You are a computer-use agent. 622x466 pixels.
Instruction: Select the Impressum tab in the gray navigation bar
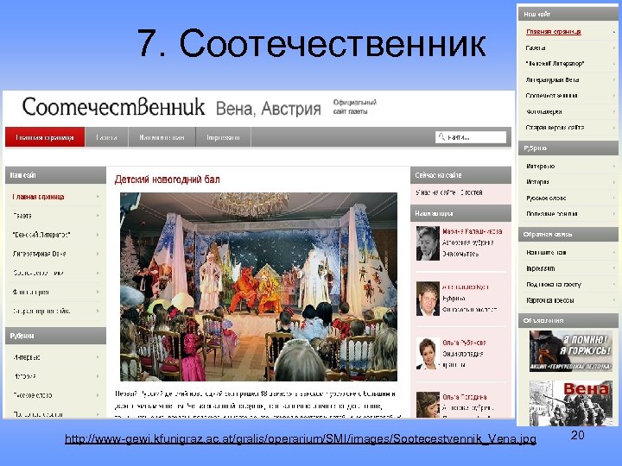(224, 137)
